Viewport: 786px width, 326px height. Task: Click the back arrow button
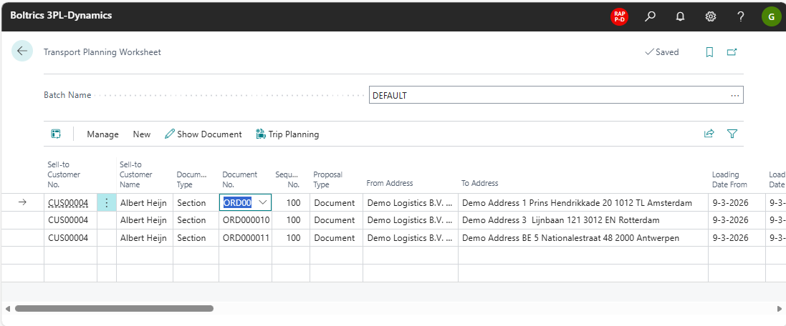(22, 51)
